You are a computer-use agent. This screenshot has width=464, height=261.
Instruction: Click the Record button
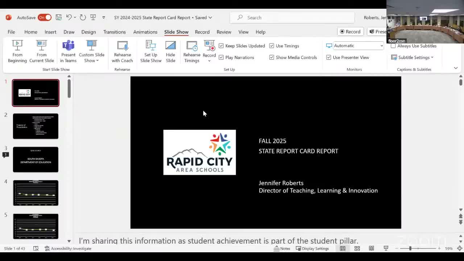[x=350, y=32]
